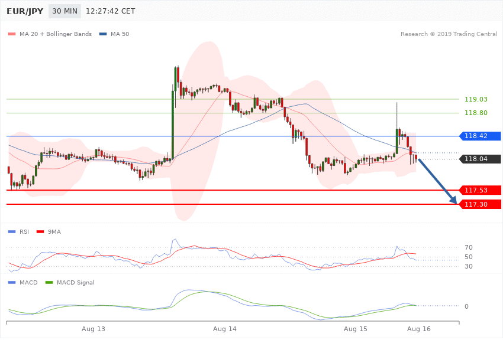
Task: Click the RSI legend label
Action: point(24,231)
